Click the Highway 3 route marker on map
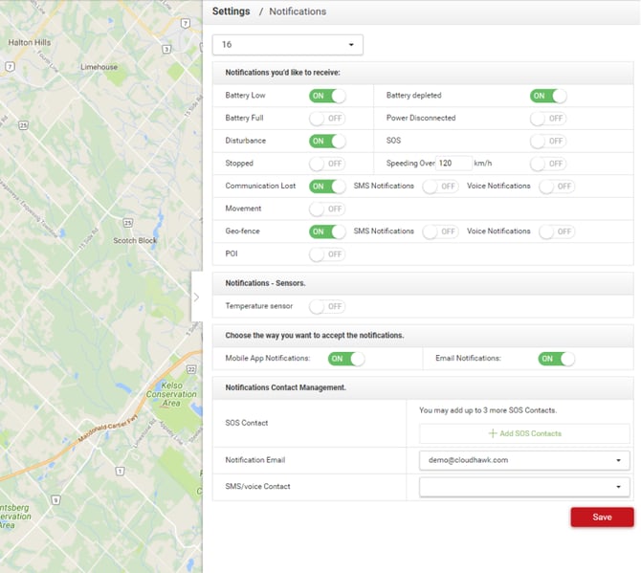641x573 pixels. (x=167, y=49)
